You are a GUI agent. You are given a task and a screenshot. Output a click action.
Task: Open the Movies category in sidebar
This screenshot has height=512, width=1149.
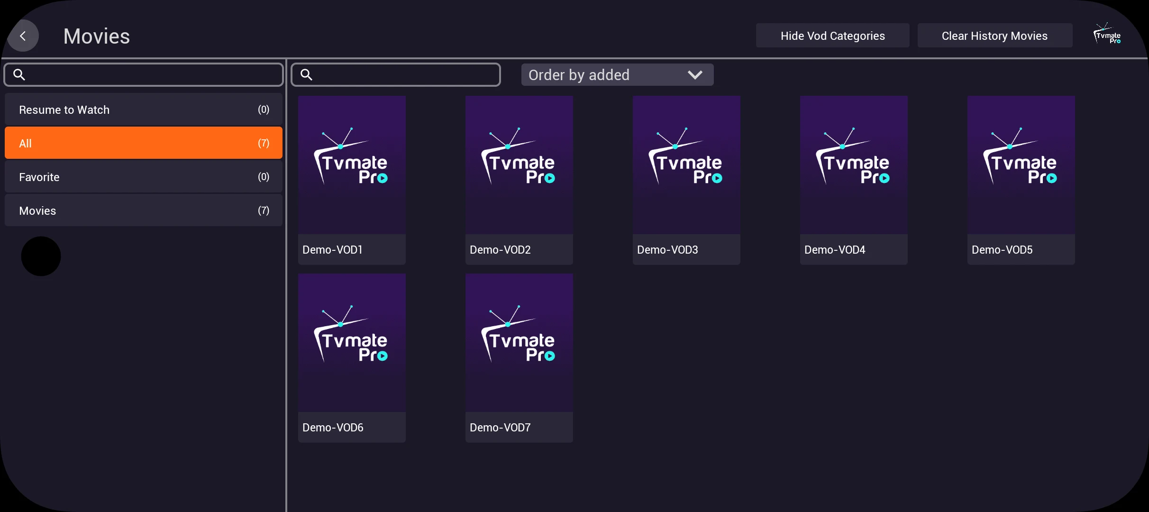tap(144, 210)
